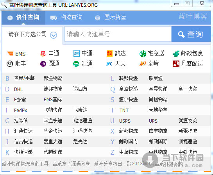Select 跨越速递 courier
The image size is (213, 175).
[53, 152]
